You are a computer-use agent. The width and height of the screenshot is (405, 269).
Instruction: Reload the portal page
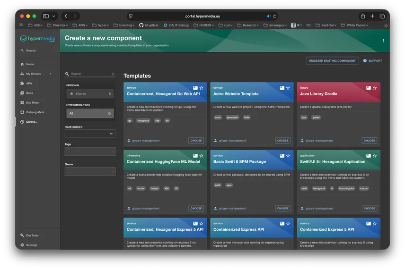[x=275, y=16]
